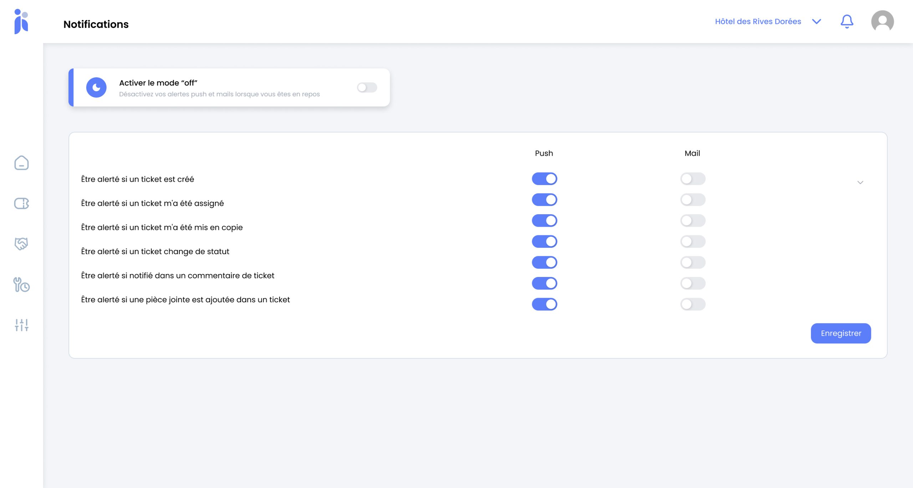Open the handshake partners icon in the sidebar
The image size is (913, 488).
21,244
